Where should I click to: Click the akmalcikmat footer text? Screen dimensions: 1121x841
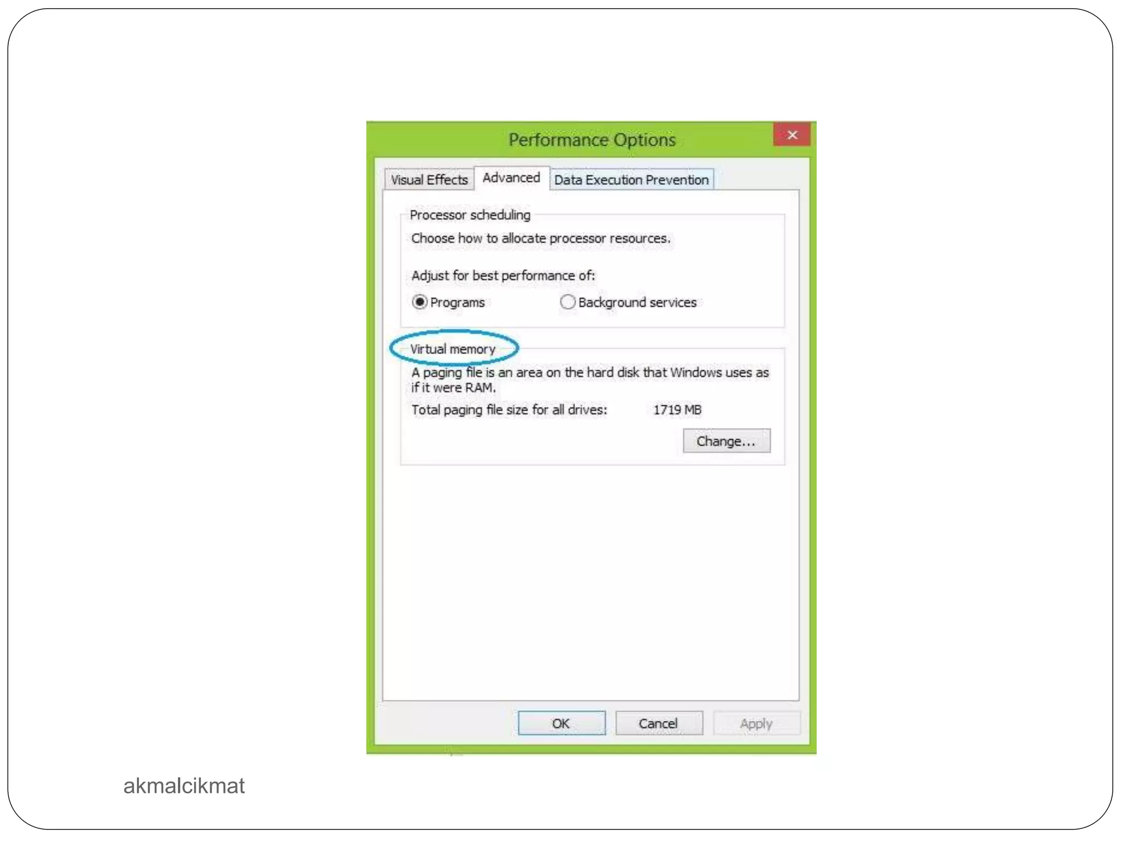click(184, 786)
